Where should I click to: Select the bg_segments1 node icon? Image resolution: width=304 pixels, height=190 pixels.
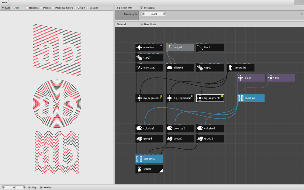click(x=169, y=98)
